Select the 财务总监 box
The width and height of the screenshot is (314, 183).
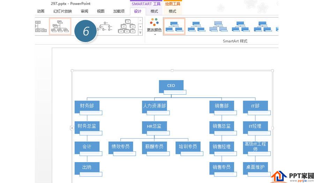(87, 127)
